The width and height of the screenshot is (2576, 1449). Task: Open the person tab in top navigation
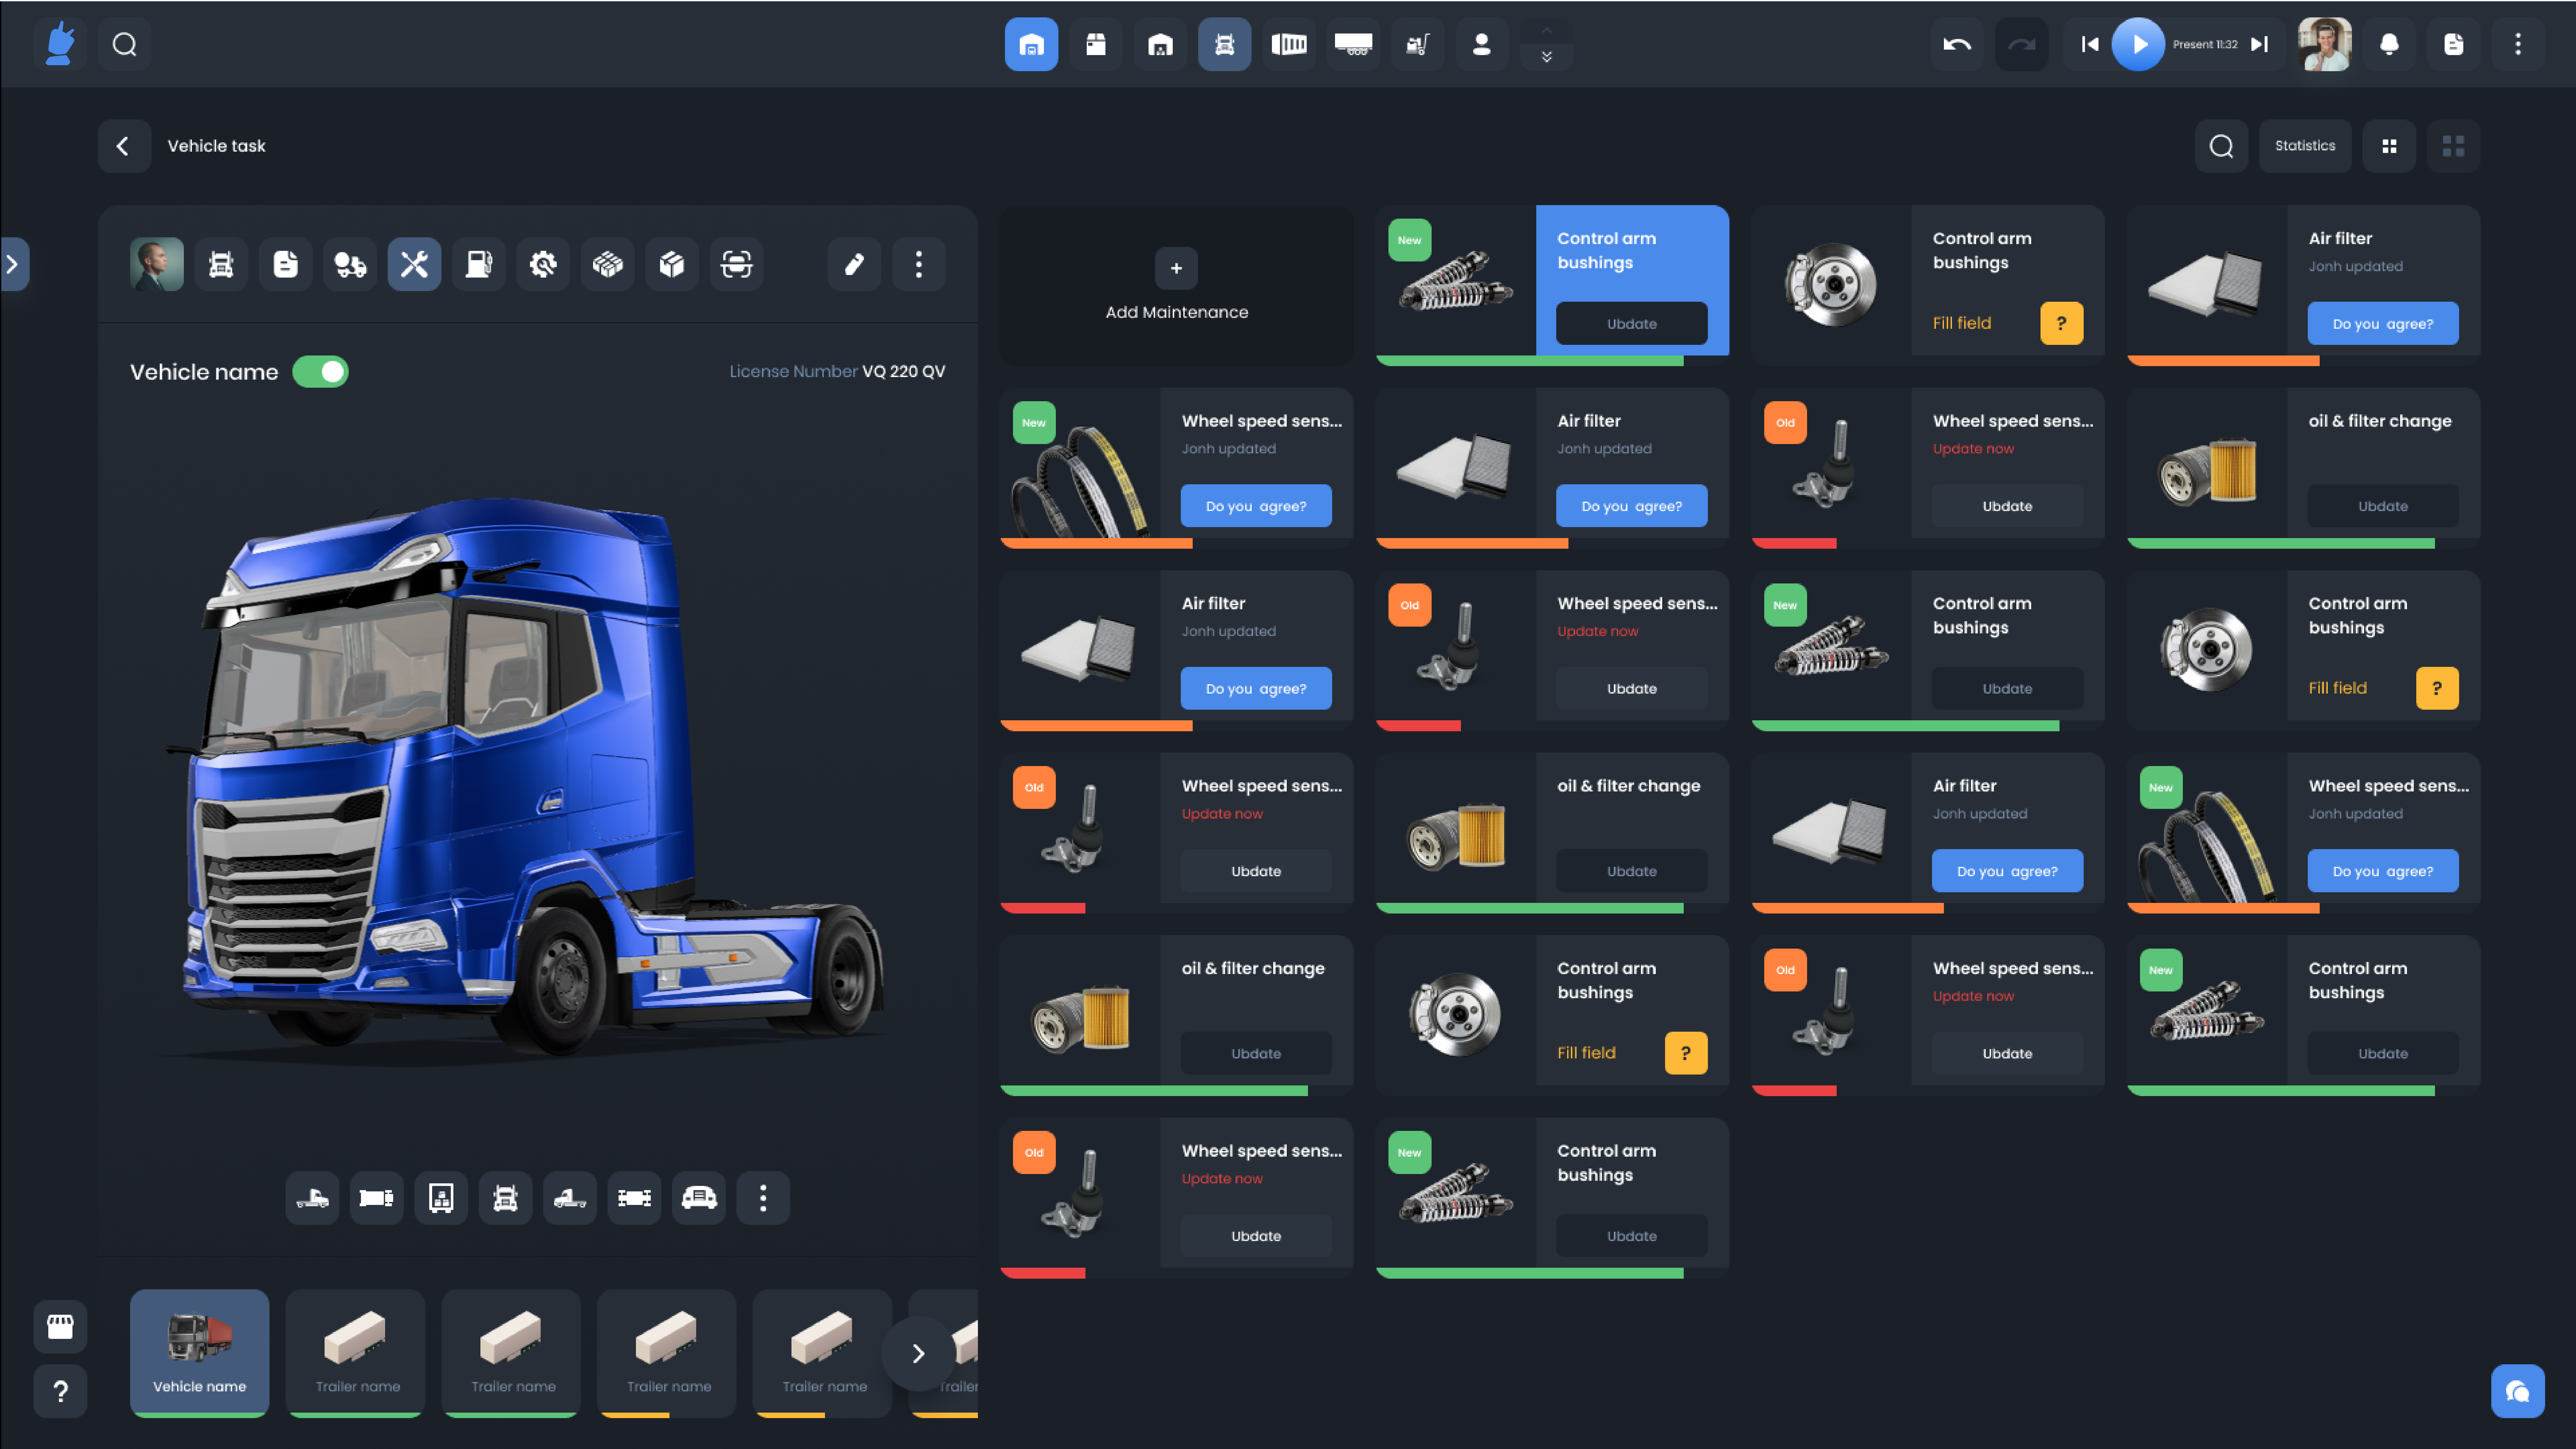1482,44
